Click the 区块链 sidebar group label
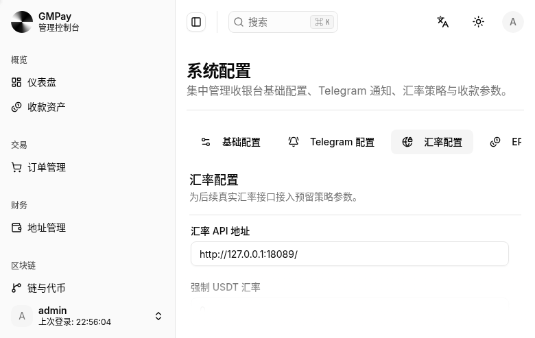This screenshot has width=535, height=338. 23,265
